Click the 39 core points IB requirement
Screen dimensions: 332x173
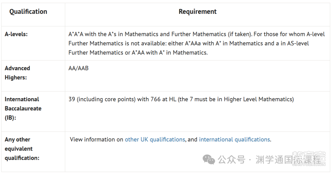[x=181, y=99]
